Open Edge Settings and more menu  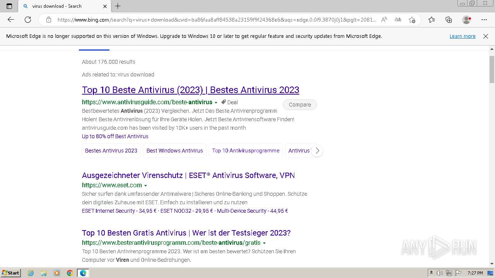484,20
